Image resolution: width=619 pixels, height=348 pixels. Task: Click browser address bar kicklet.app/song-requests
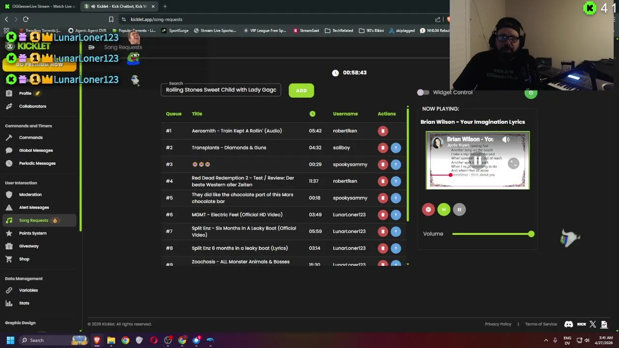pyautogui.click(x=156, y=19)
